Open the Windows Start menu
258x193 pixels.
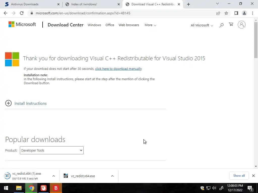(6, 188)
